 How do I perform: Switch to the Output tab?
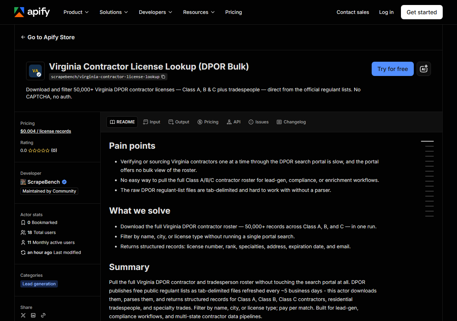pyautogui.click(x=179, y=122)
